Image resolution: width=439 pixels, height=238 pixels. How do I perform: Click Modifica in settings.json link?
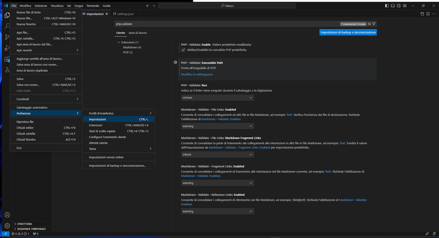(197, 75)
